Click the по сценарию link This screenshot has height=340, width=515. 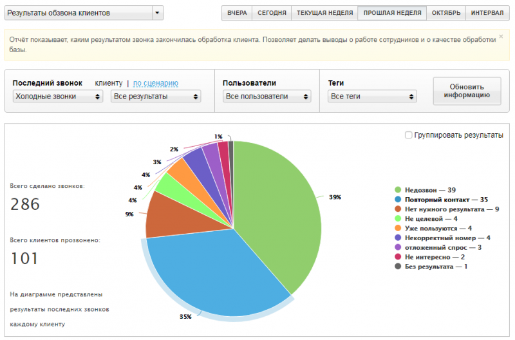tap(156, 83)
